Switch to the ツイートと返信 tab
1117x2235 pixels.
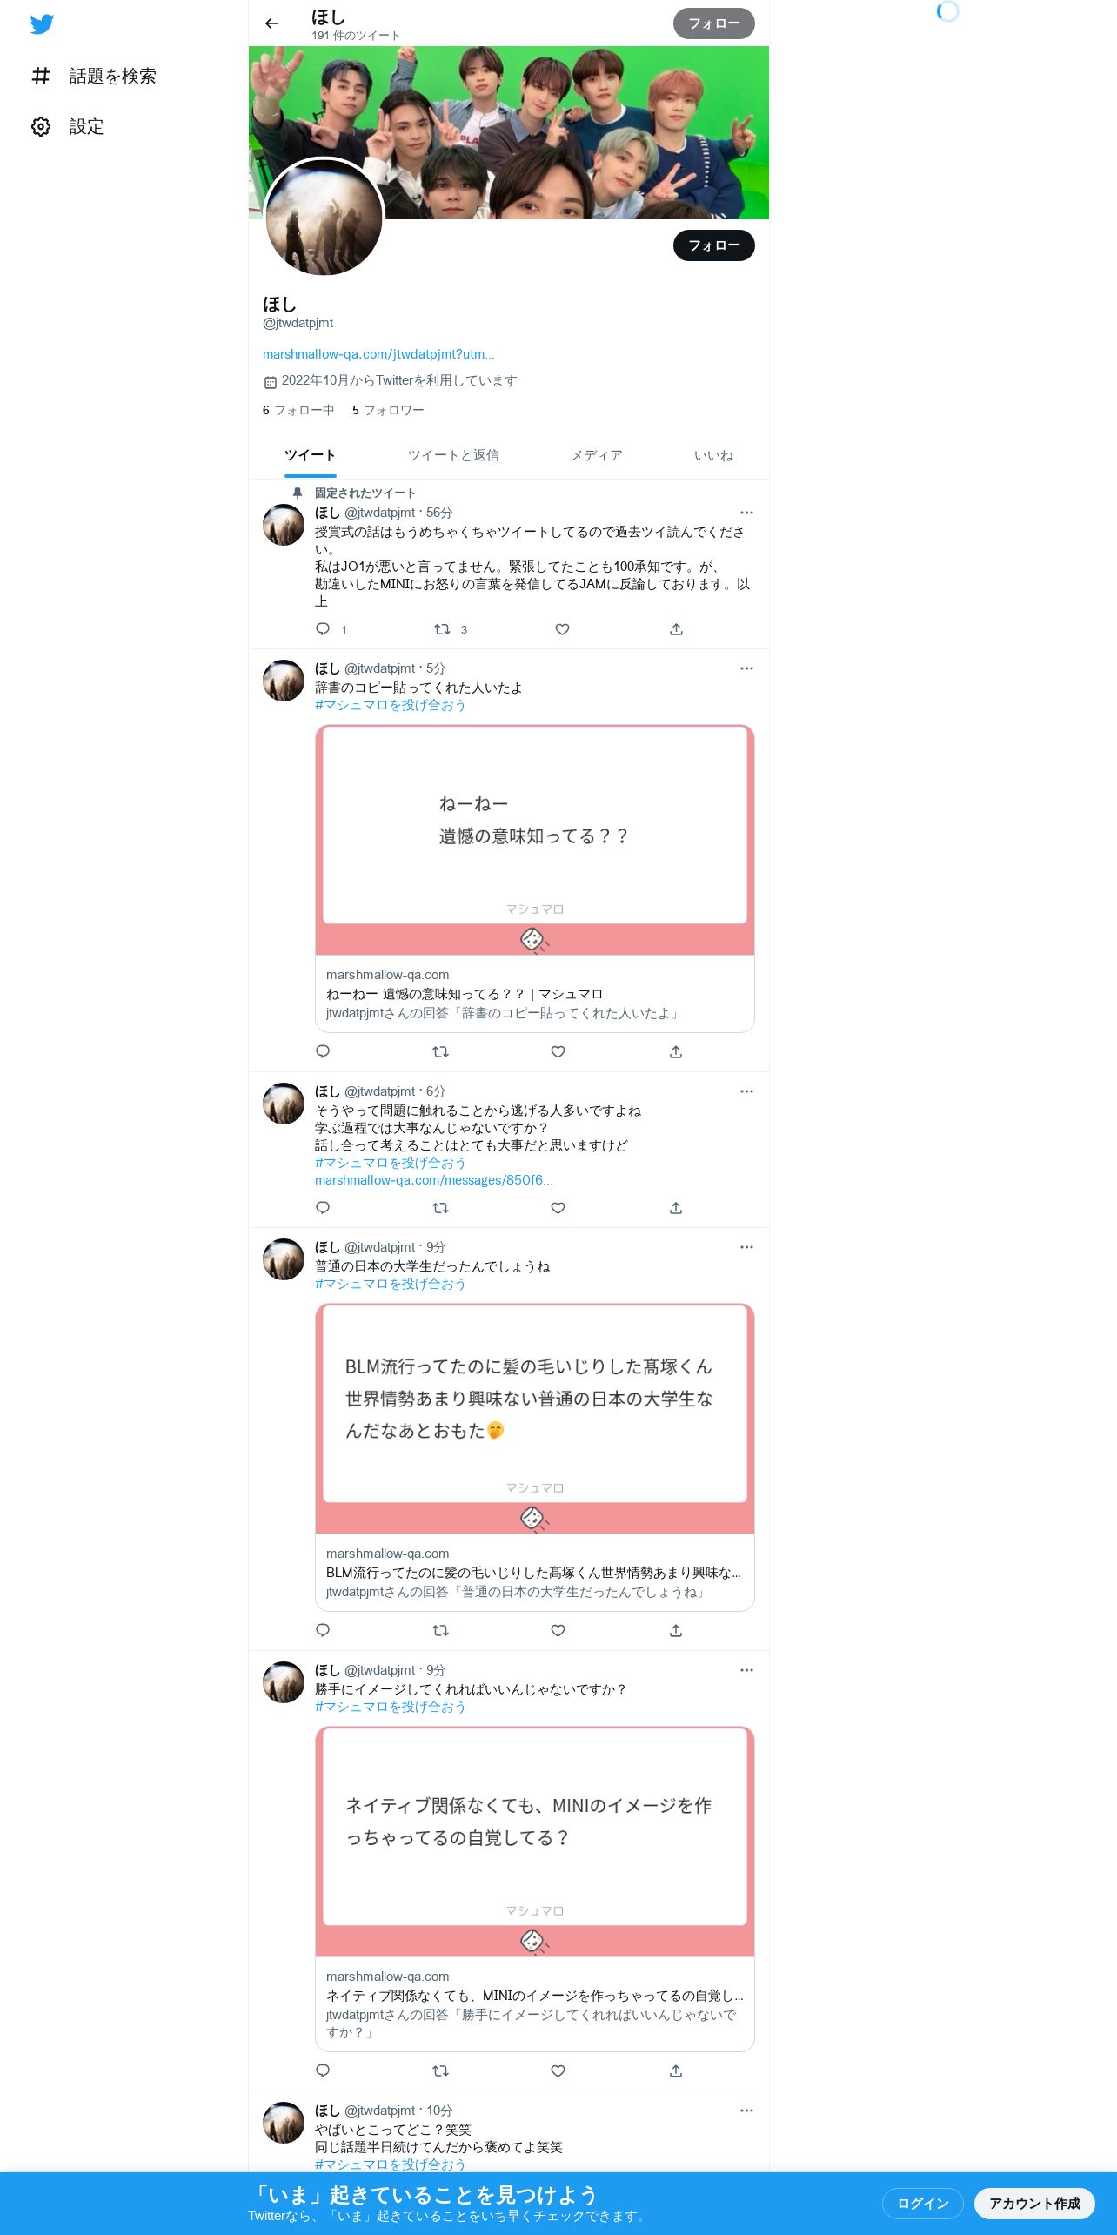(453, 455)
